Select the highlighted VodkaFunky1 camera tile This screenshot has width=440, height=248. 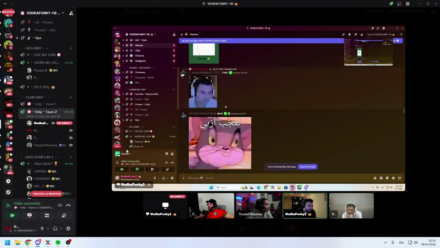click(305, 206)
